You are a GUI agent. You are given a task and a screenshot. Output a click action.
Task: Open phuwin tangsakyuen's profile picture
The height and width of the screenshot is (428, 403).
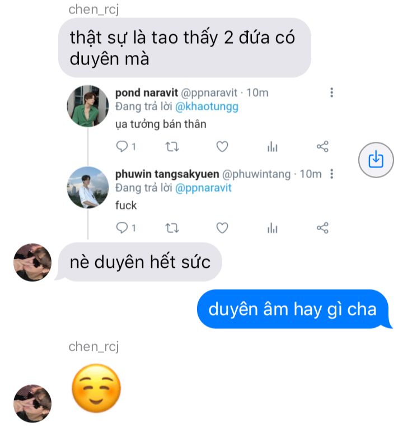tap(88, 187)
